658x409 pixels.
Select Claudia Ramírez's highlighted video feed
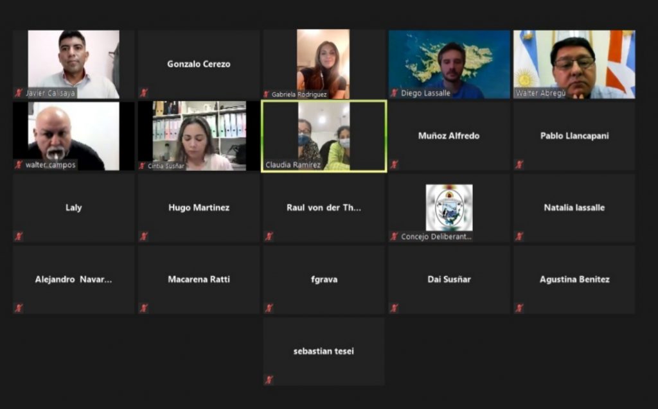click(x=323, y=135)
